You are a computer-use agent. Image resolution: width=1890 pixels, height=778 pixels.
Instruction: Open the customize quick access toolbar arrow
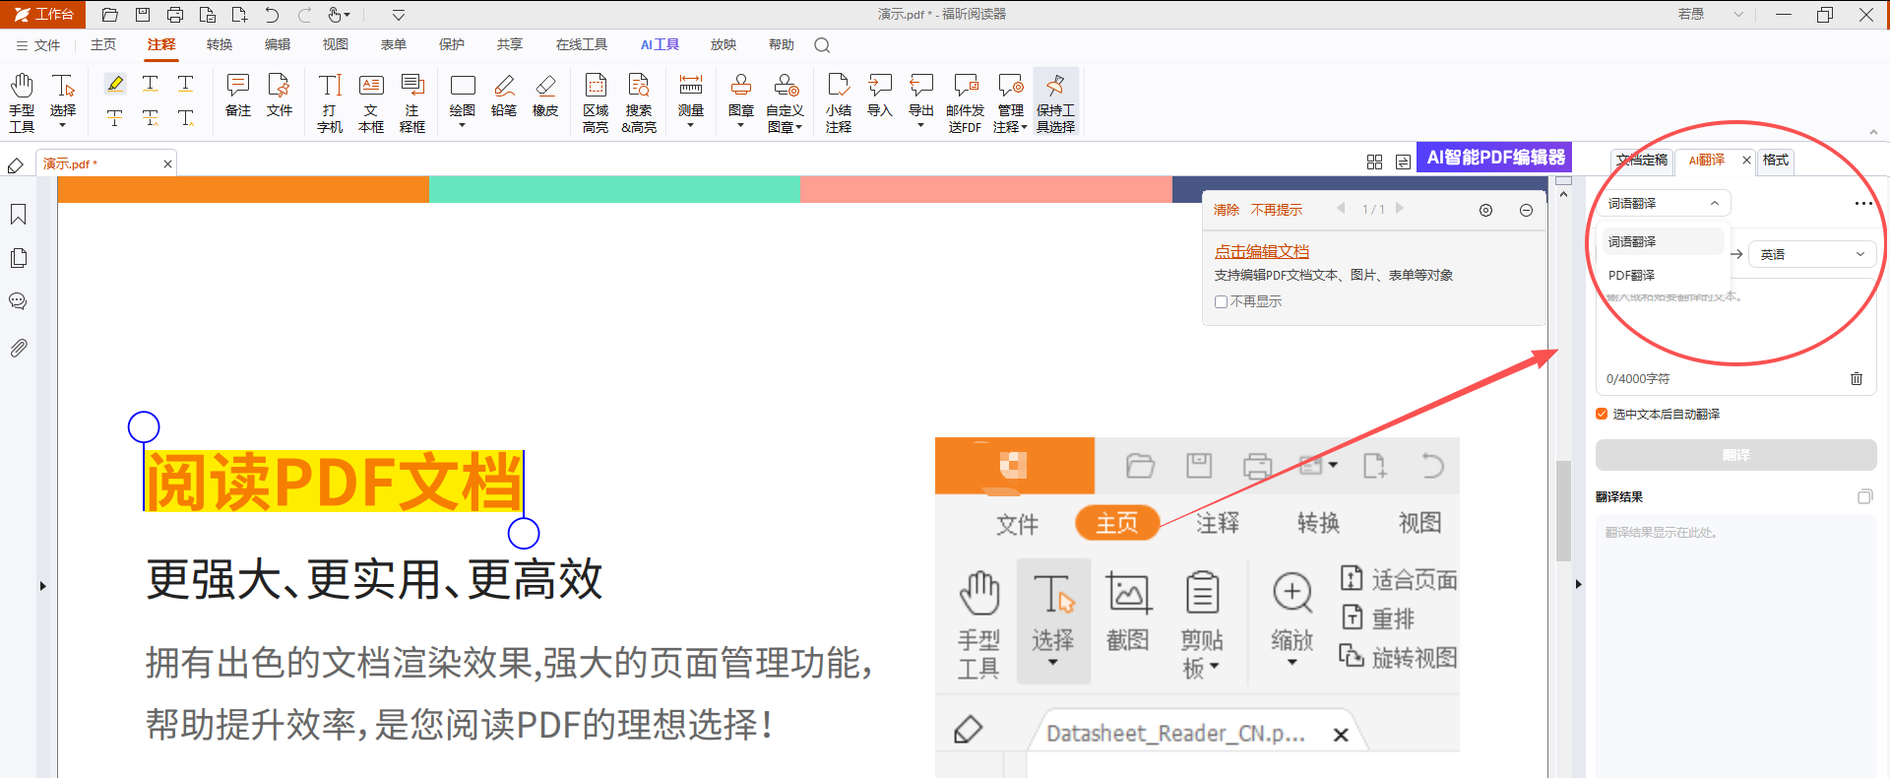tap(399, 15)
